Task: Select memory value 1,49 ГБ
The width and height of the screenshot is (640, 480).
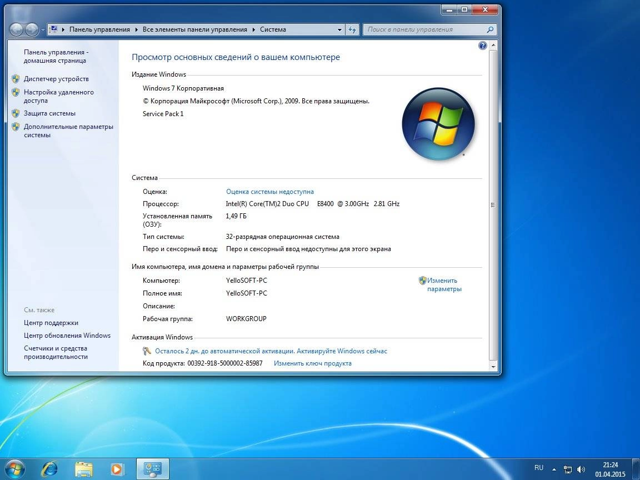Action: click(x=236, y=216)
